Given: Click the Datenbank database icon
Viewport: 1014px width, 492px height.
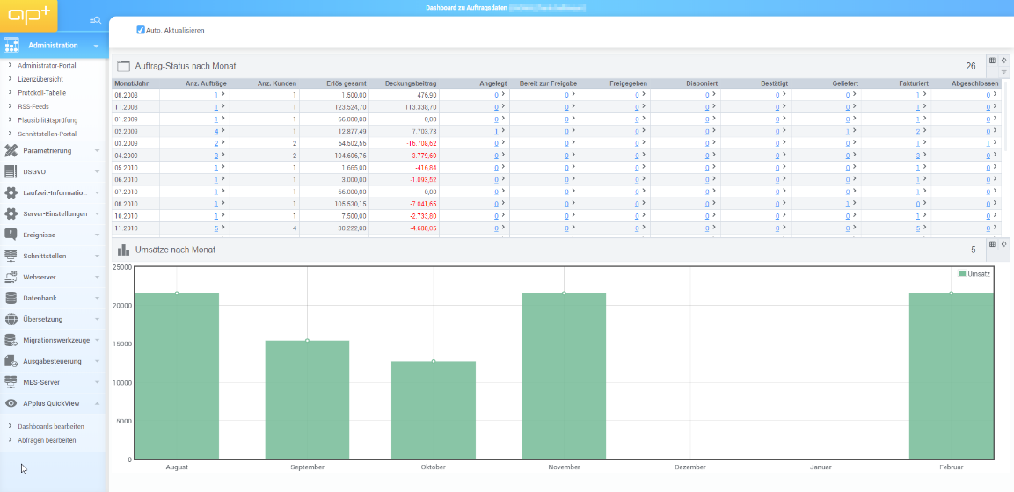Looking at the screenshot, I should (11, 298).
